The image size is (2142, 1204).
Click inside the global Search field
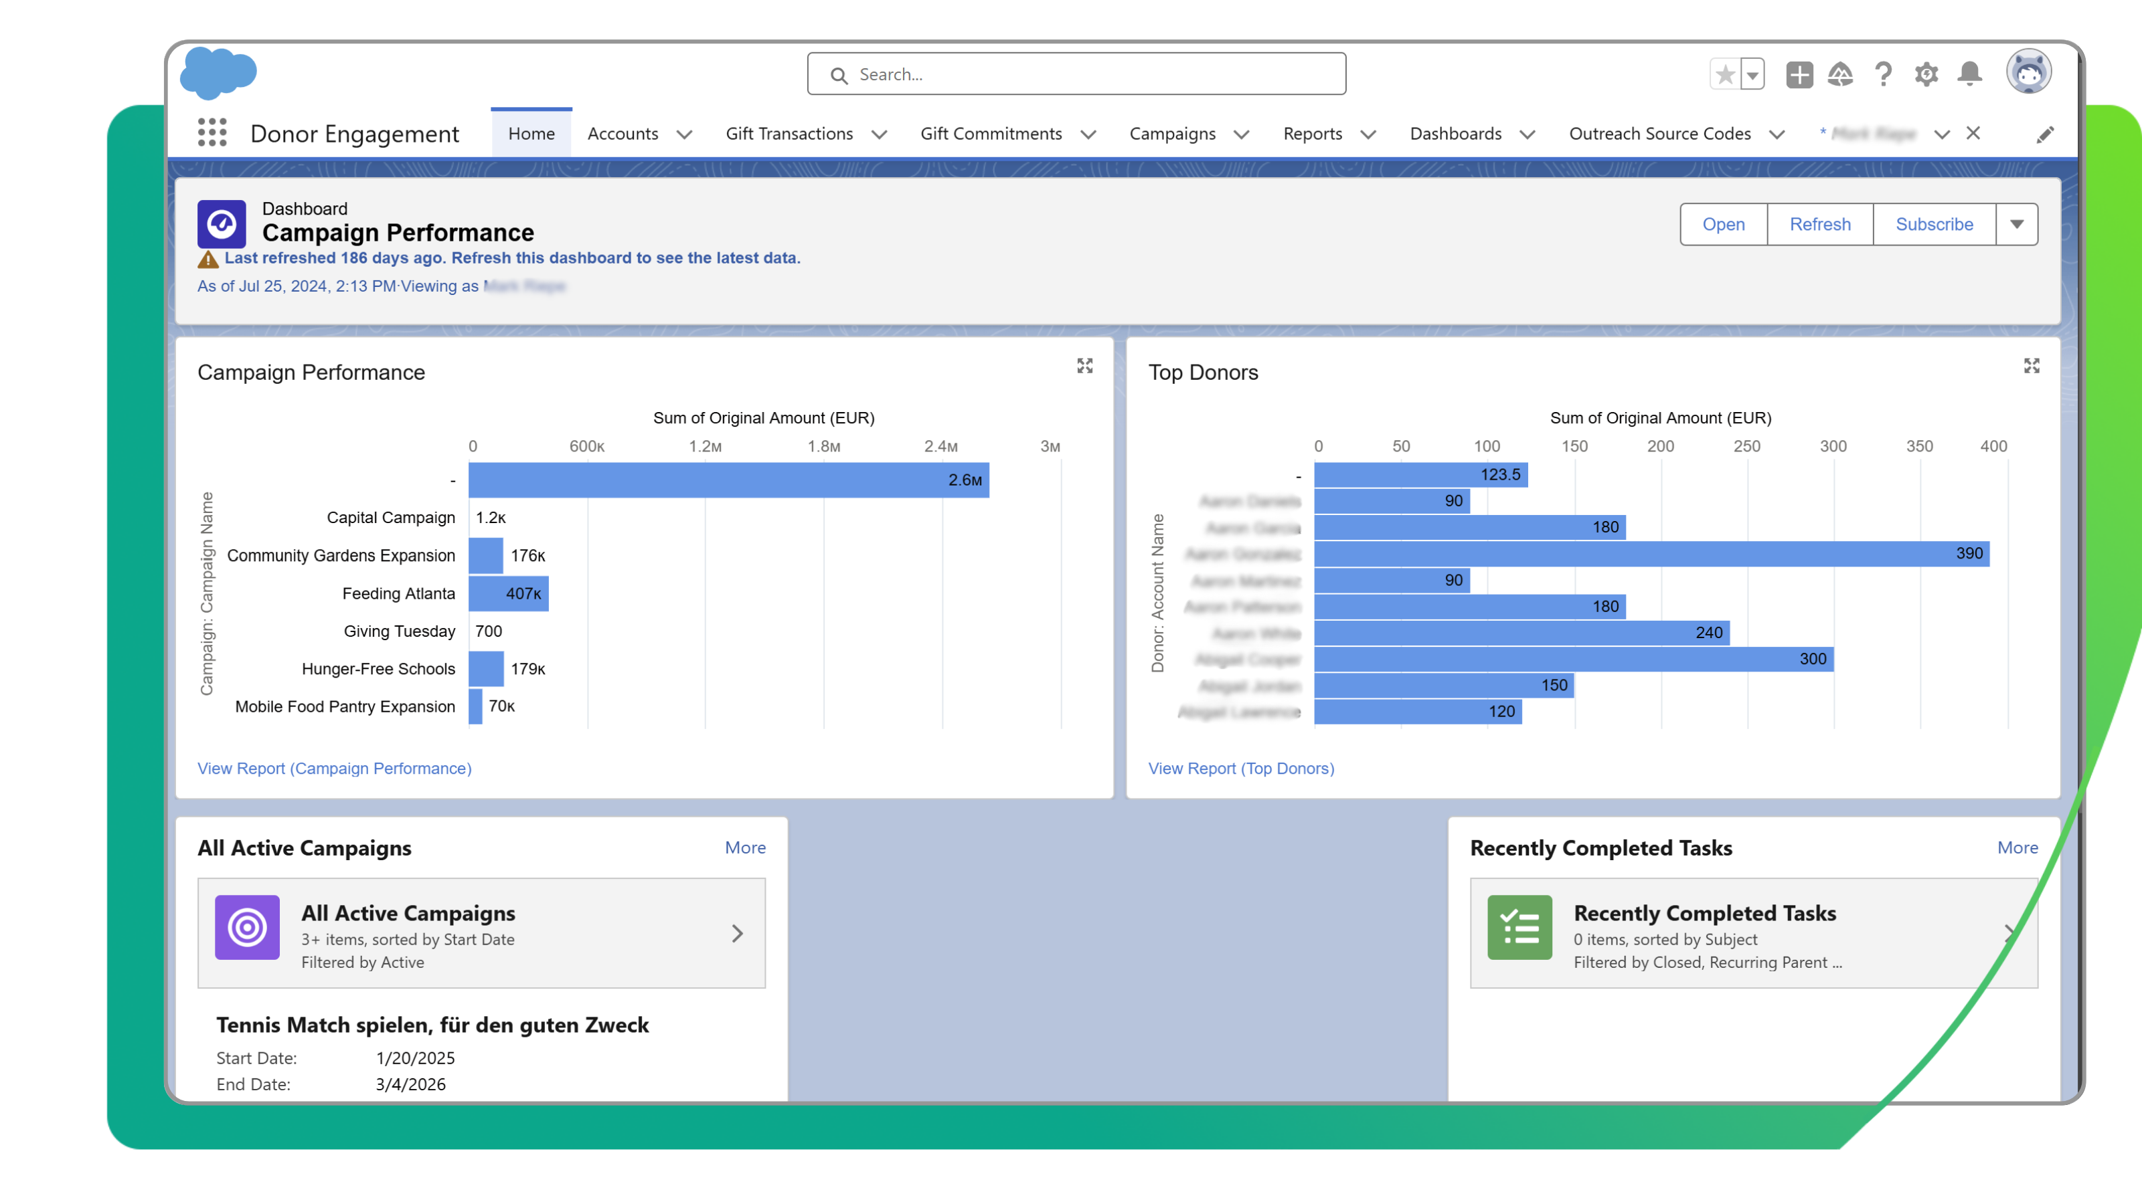pos(1076,73)
